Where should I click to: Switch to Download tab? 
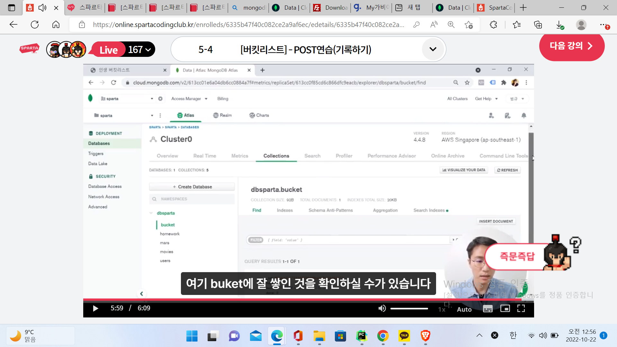[331, 8]
